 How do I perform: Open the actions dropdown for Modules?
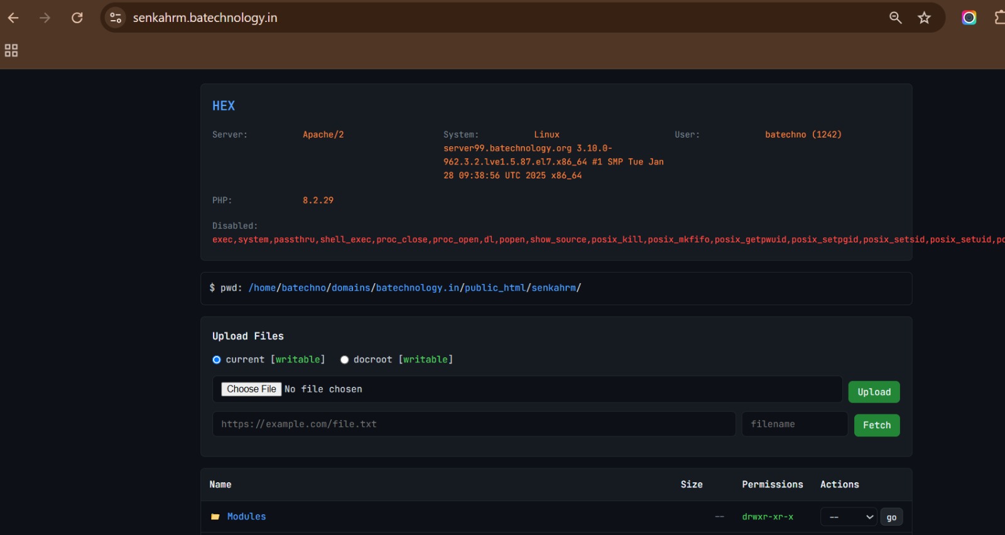(849, 517)
